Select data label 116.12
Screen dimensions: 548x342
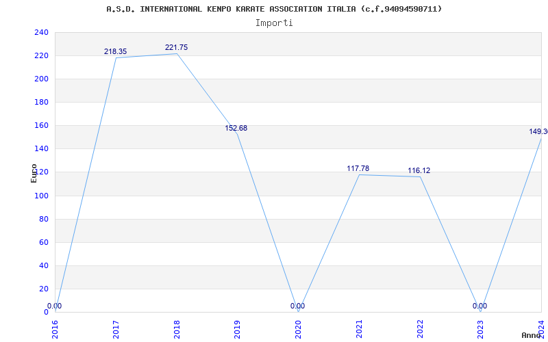tap(419, 170)
